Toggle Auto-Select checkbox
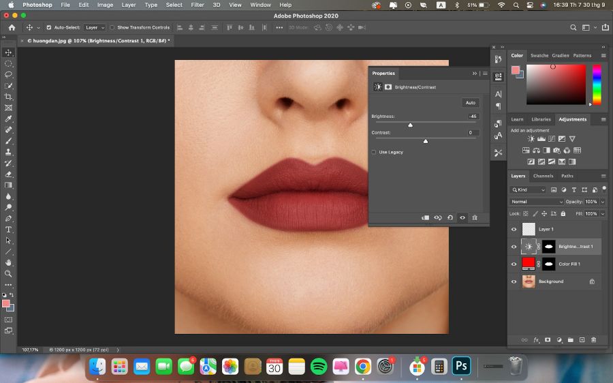Screen dimensions: 613x383 (x=49, y=27)
